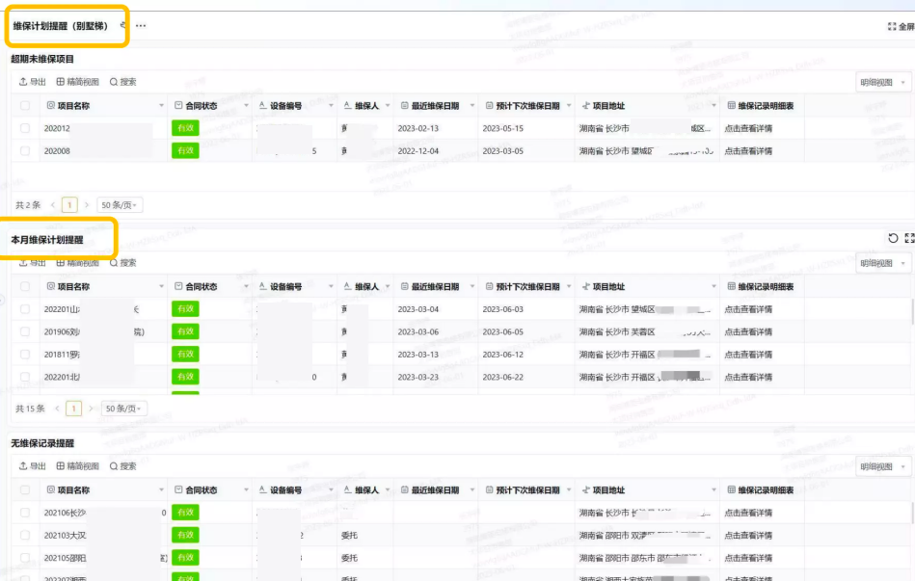Click the 共 15 条 record count
The height and width of the screenshot is (581, 915).
[30, 409]
